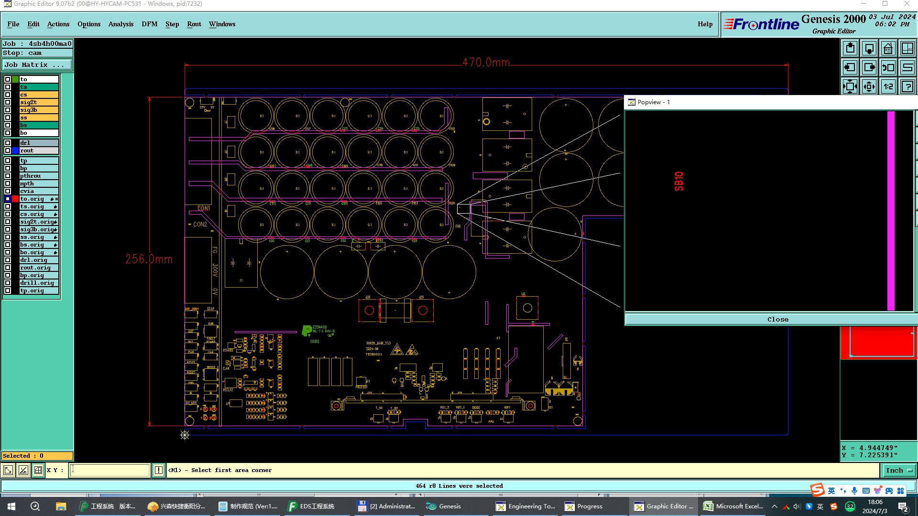The image size is (918, 516).
Task: Click the pan up icon
Action: coord(850,49)
